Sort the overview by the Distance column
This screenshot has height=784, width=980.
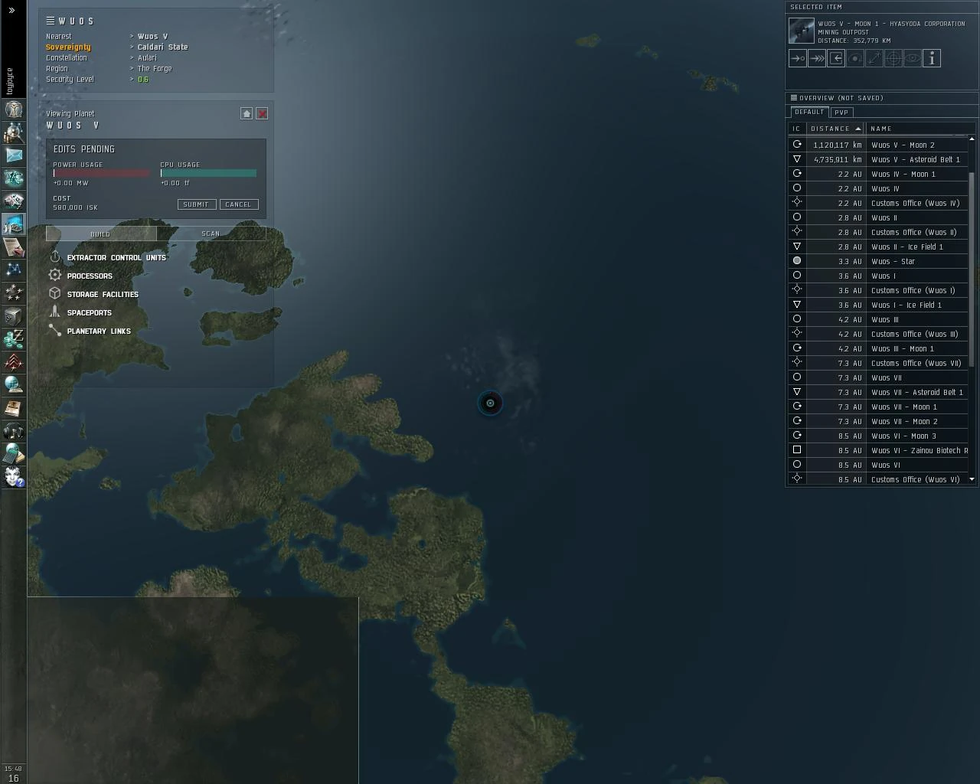click(836, 129)
